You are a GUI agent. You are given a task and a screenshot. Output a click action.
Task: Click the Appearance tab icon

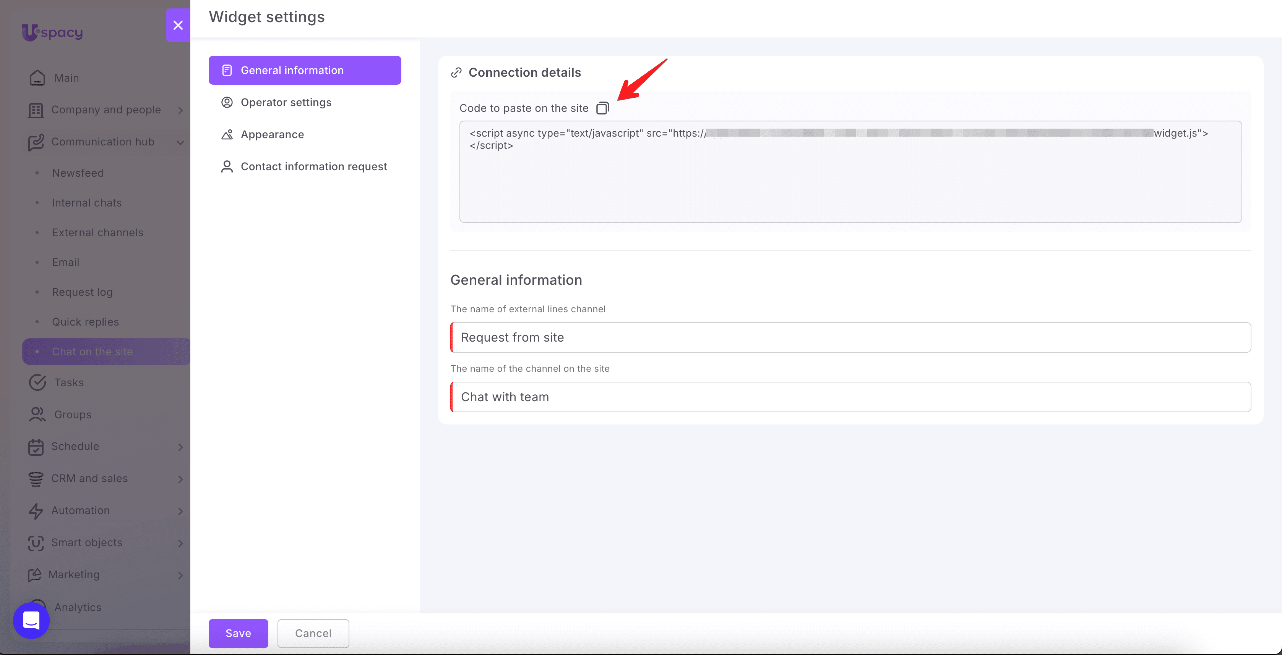click(x=227, y=134)
